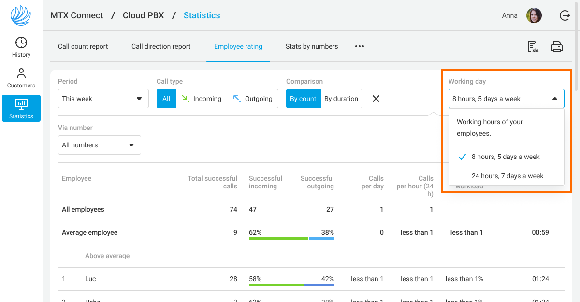
Task: Open History from the sidebar
Action: (21, 47)
